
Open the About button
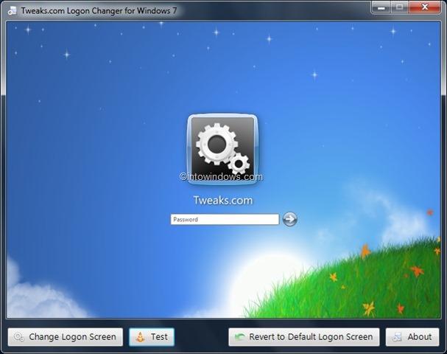tap(412, 337)
